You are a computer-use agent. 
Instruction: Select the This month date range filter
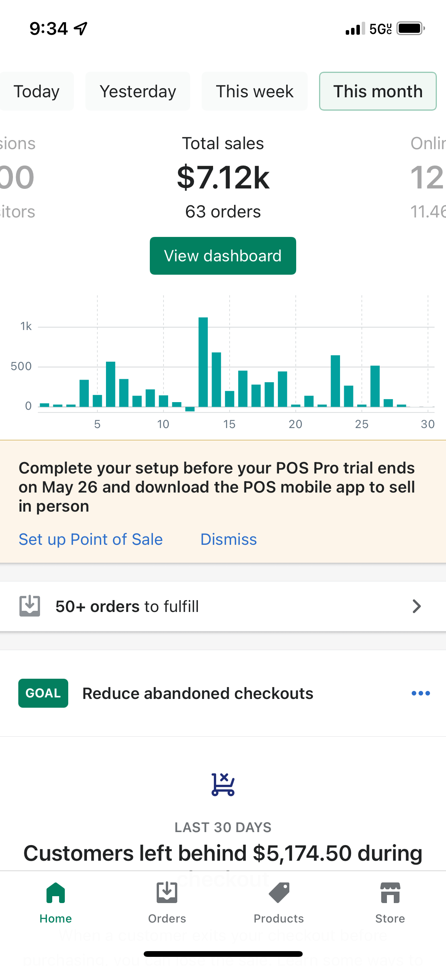tap(378, 91)
